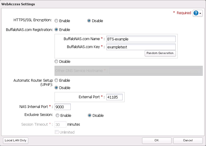206x146 pixels.
Task: Click the NAS Internal Port field
Action: point(62,107)
